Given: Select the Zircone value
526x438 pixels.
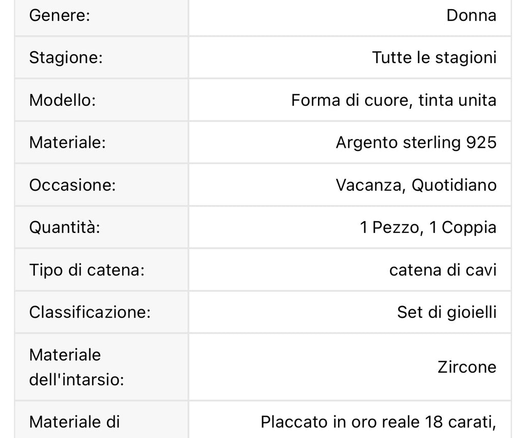Looking at the screenshot, I should [467, 367].
